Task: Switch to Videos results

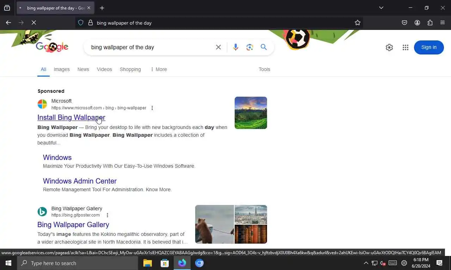Action: pyautogui.click(x=104, y=69)
